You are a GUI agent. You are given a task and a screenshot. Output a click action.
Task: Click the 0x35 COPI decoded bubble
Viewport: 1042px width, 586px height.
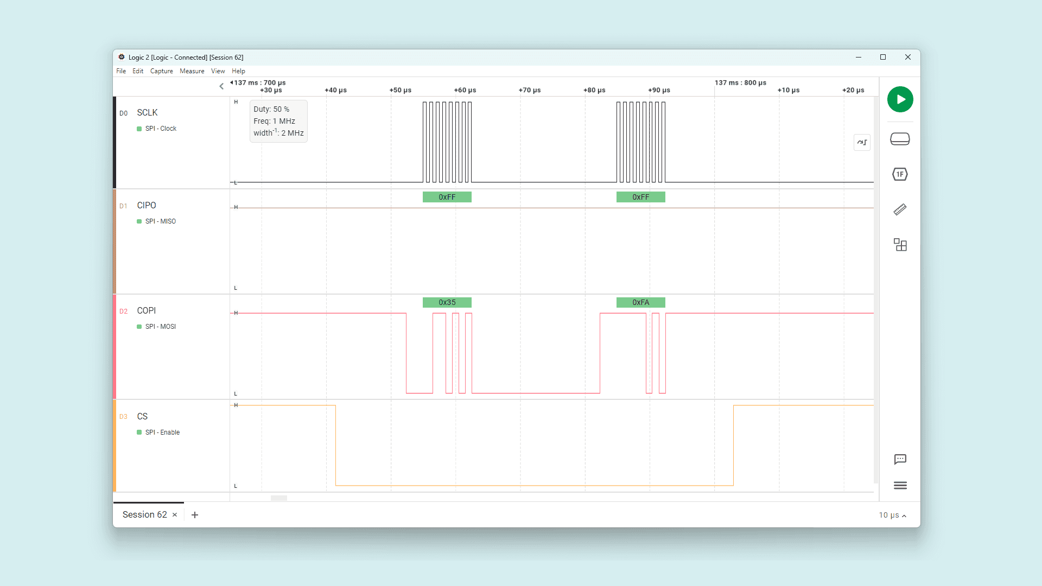(447, 302)
